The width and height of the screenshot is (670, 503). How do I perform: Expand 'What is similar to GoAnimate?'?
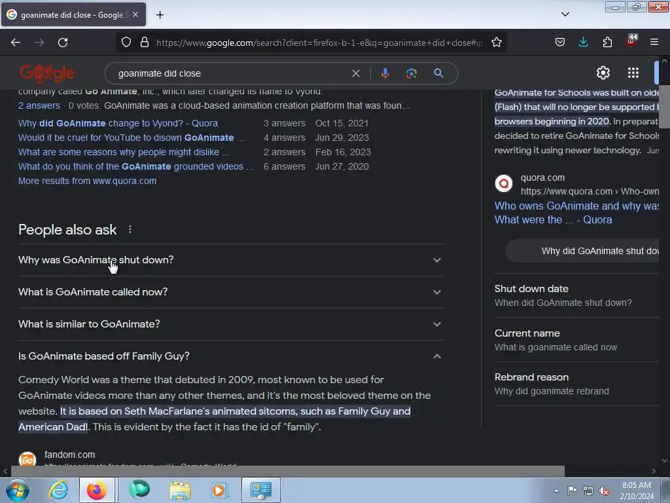pos(232,324)
